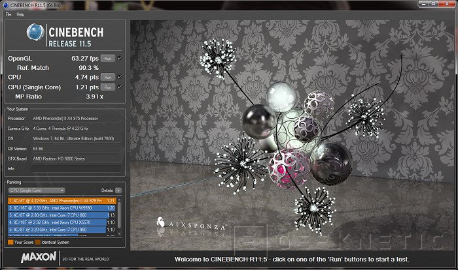This screenshot has height=270, width=458.
Task: Toggle the OpenGL test checkbox
Action: (120, 58)
